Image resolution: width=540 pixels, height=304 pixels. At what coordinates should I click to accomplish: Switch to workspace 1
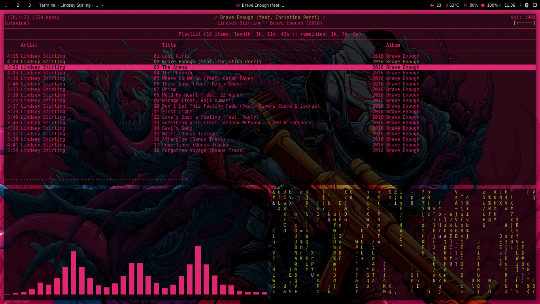tap(6, 5)
